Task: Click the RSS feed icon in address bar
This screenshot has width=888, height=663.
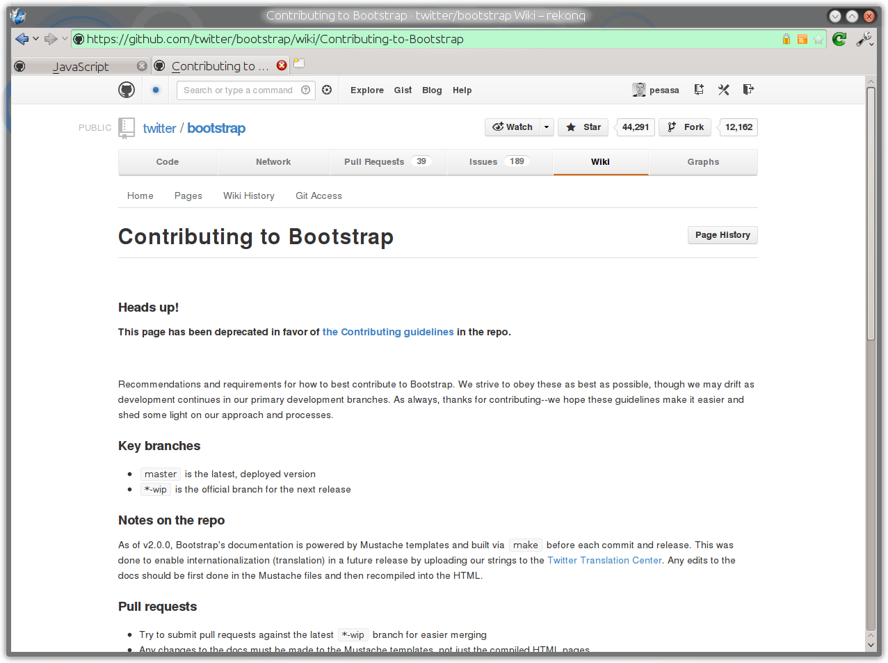Action: tap(802, 40)
